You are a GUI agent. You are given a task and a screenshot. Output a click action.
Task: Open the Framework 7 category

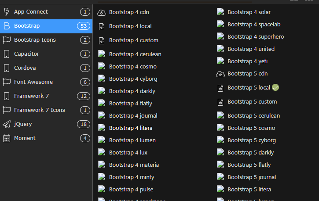[46, 96]
